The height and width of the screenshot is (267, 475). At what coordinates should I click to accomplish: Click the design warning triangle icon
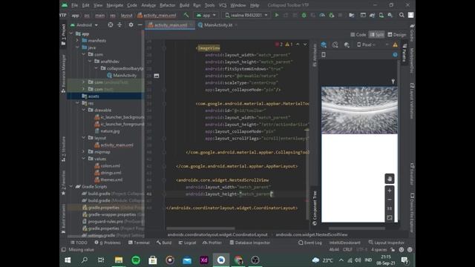(x=395, y=44)
